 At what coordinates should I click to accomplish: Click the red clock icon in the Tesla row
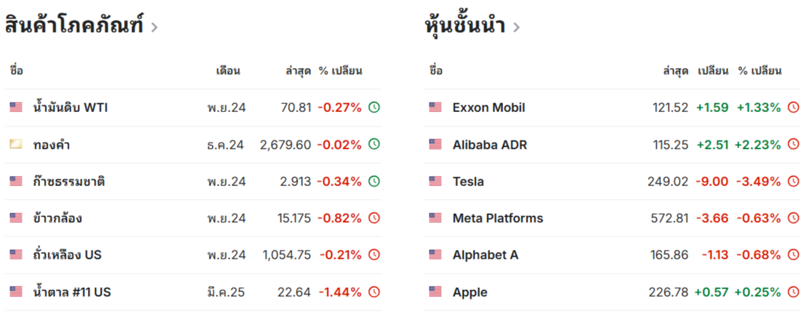pos(794,181)
